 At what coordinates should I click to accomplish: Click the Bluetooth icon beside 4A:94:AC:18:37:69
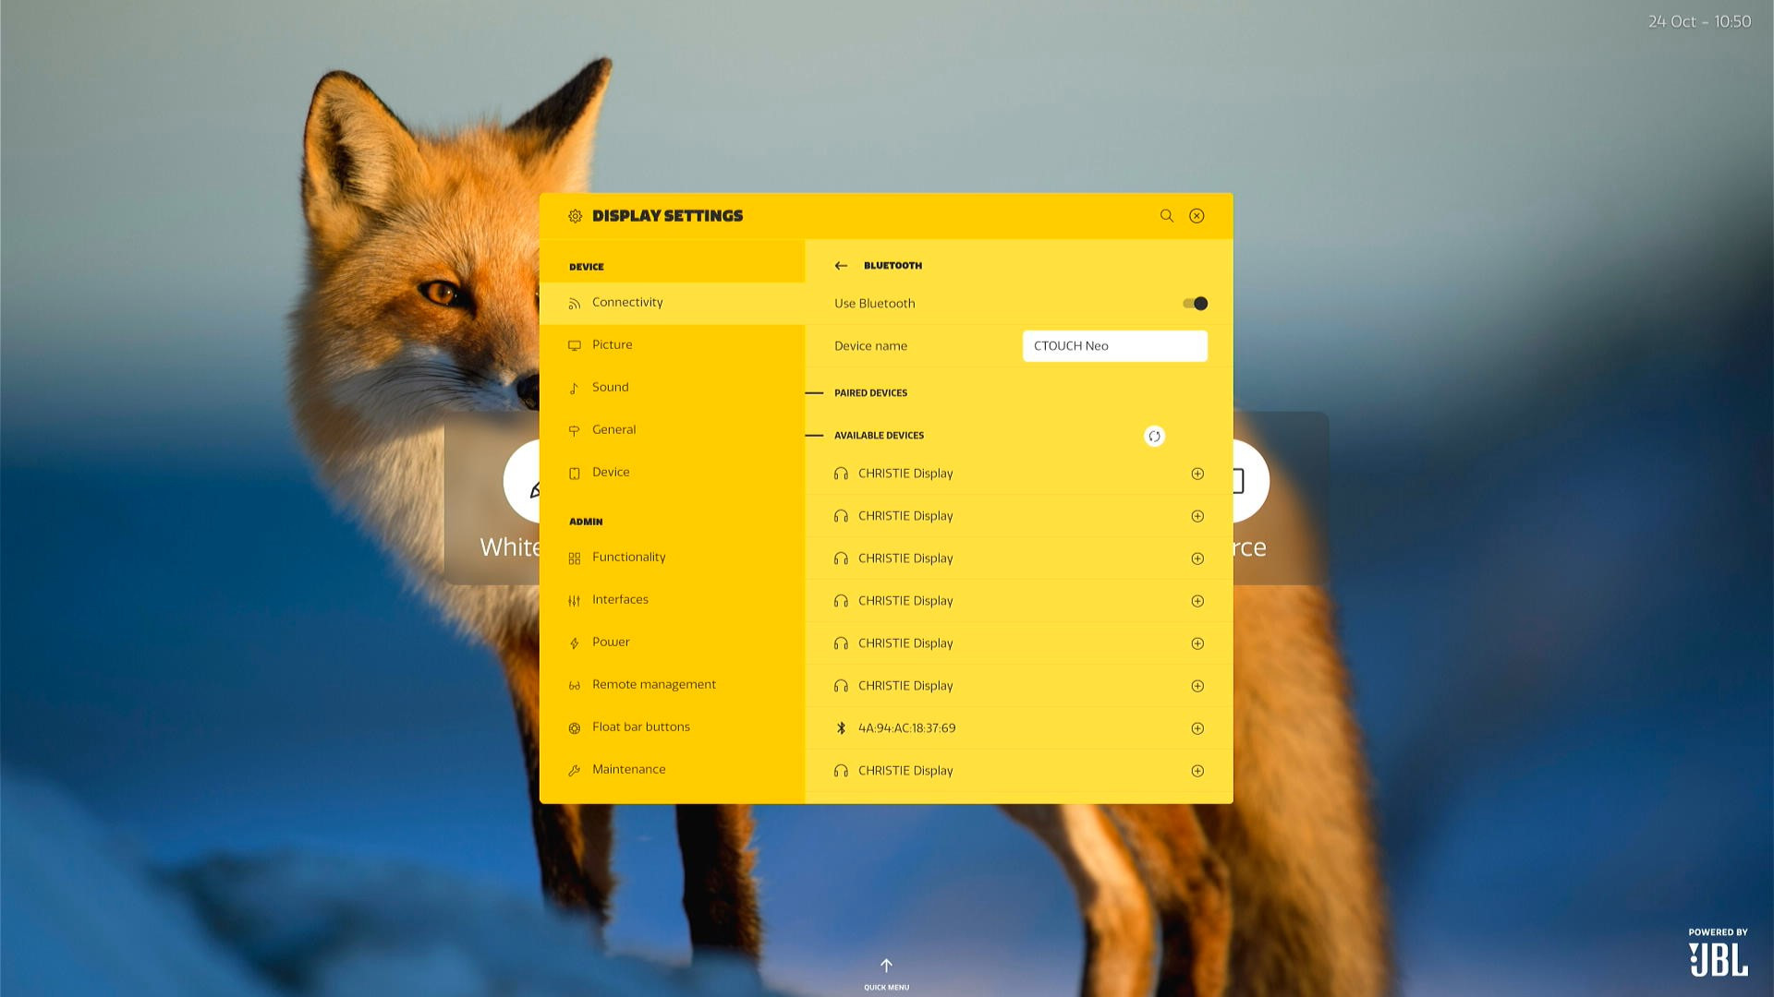841,728
